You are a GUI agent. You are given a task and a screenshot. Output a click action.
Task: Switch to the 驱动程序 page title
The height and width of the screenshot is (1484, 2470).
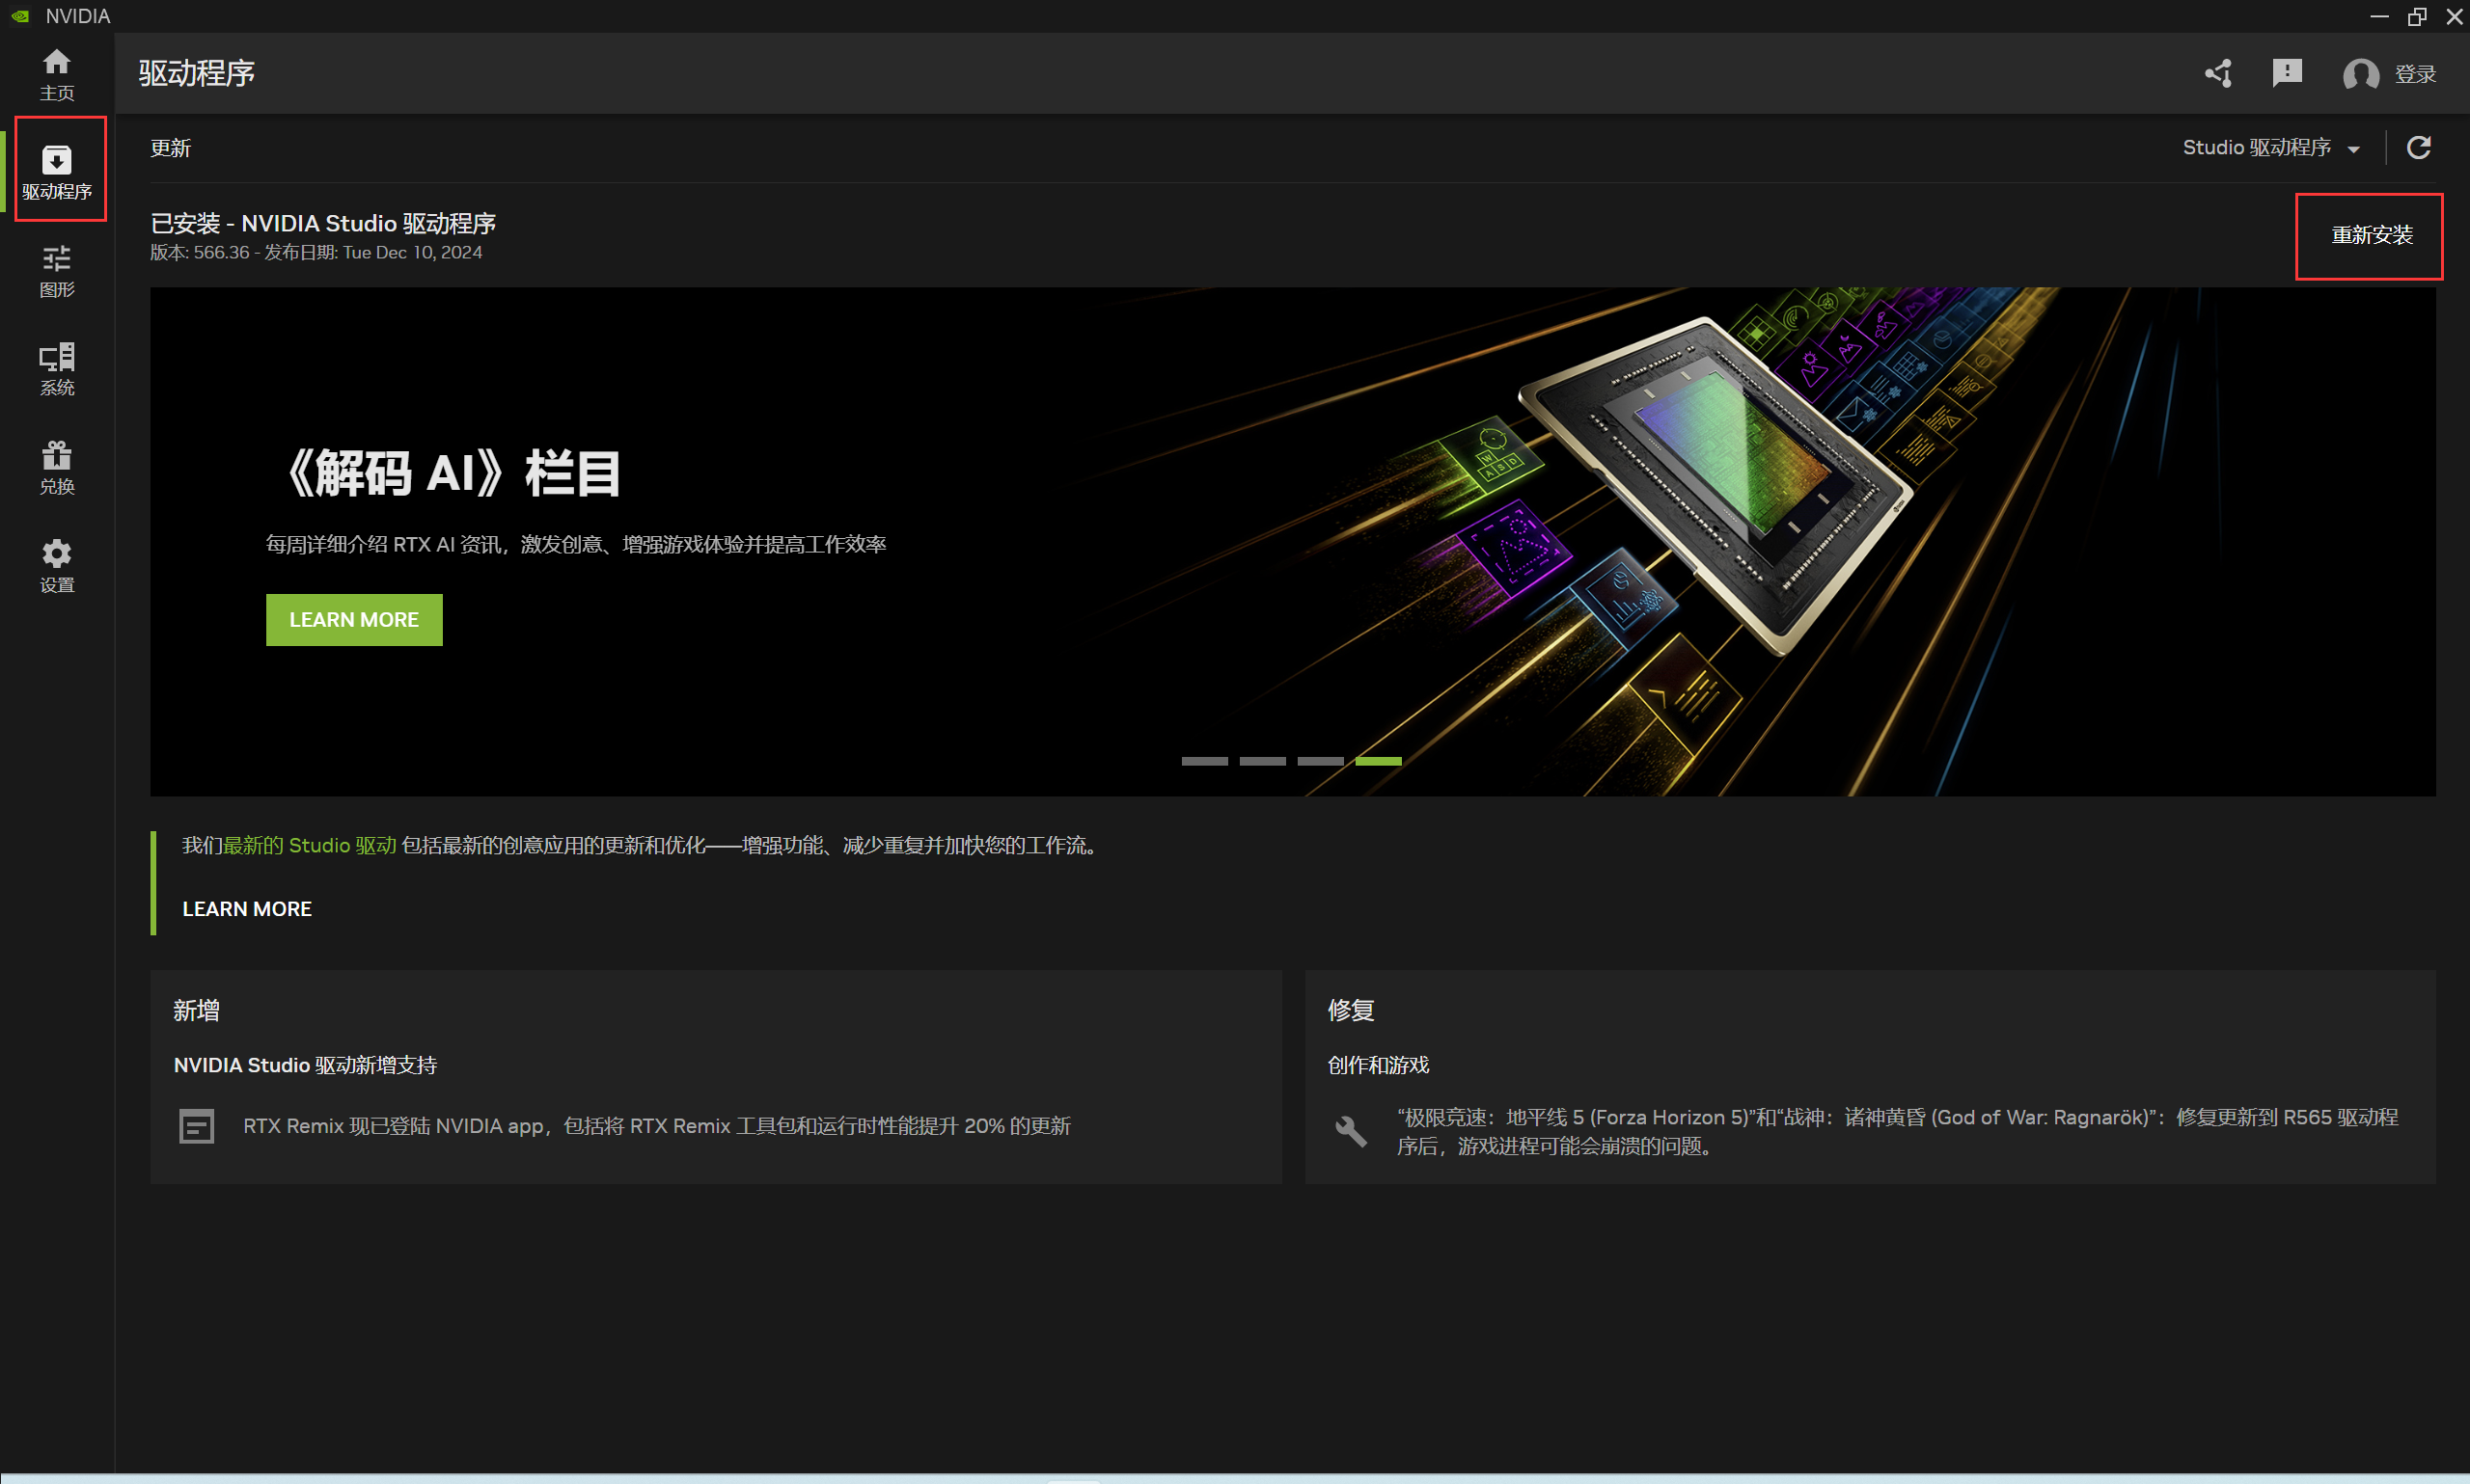pos(196,73)
